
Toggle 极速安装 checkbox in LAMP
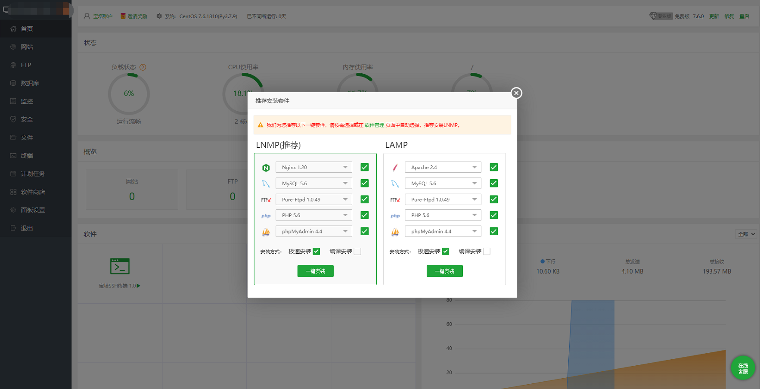click(x=446, y=251)
